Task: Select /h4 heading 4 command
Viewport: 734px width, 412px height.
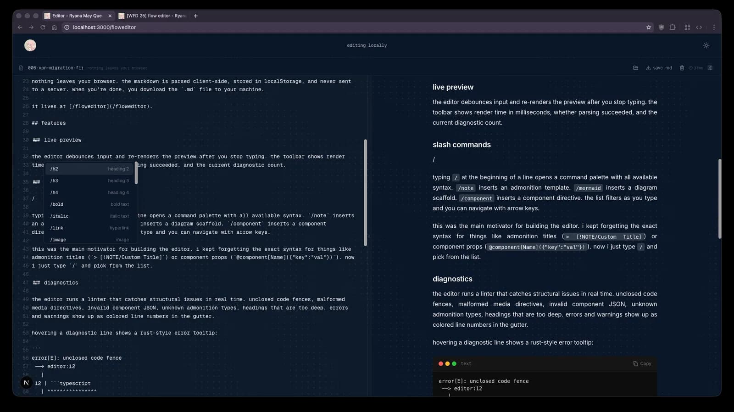Action: coord(89,192)
